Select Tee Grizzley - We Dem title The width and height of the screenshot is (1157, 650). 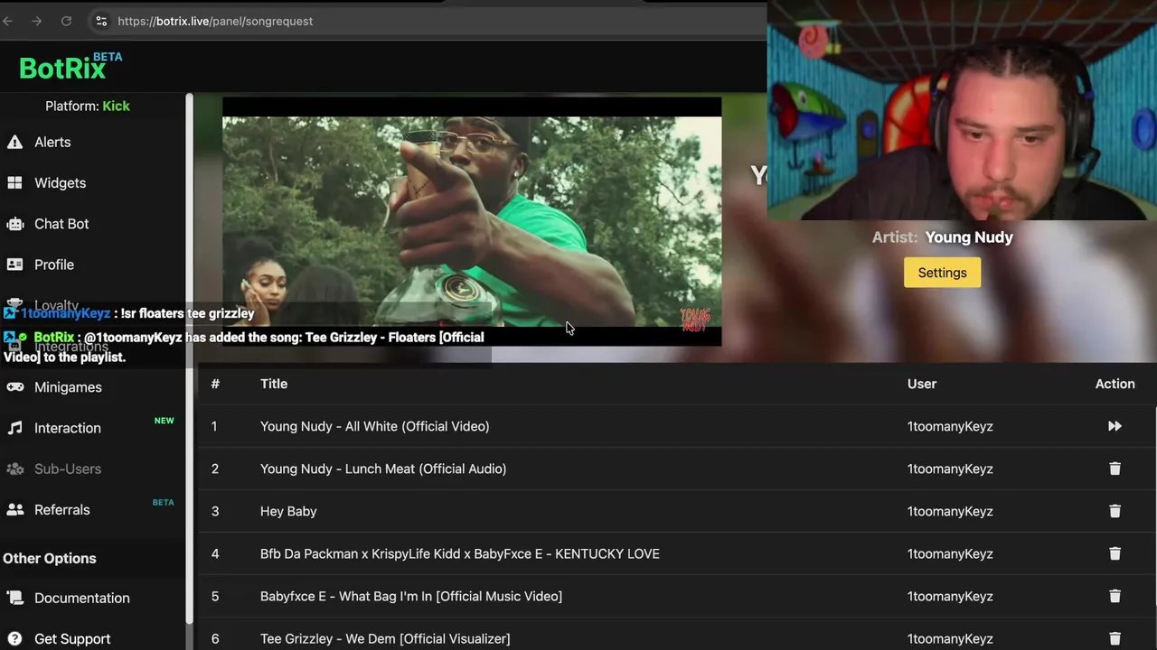click(385, 638)
